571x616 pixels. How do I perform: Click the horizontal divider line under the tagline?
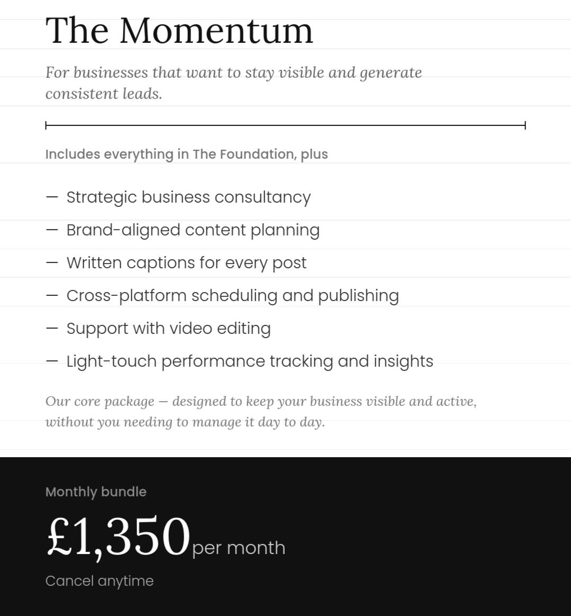coord(285,125)
